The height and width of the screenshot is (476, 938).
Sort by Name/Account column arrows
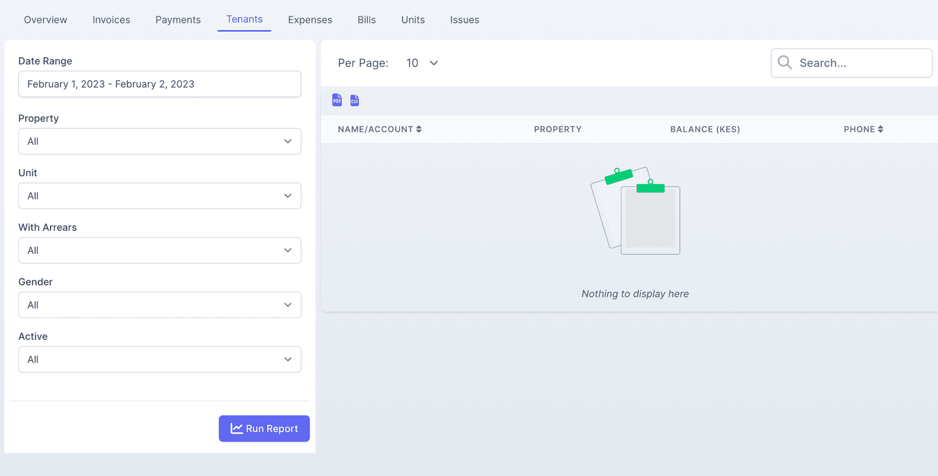click(419, 129)
